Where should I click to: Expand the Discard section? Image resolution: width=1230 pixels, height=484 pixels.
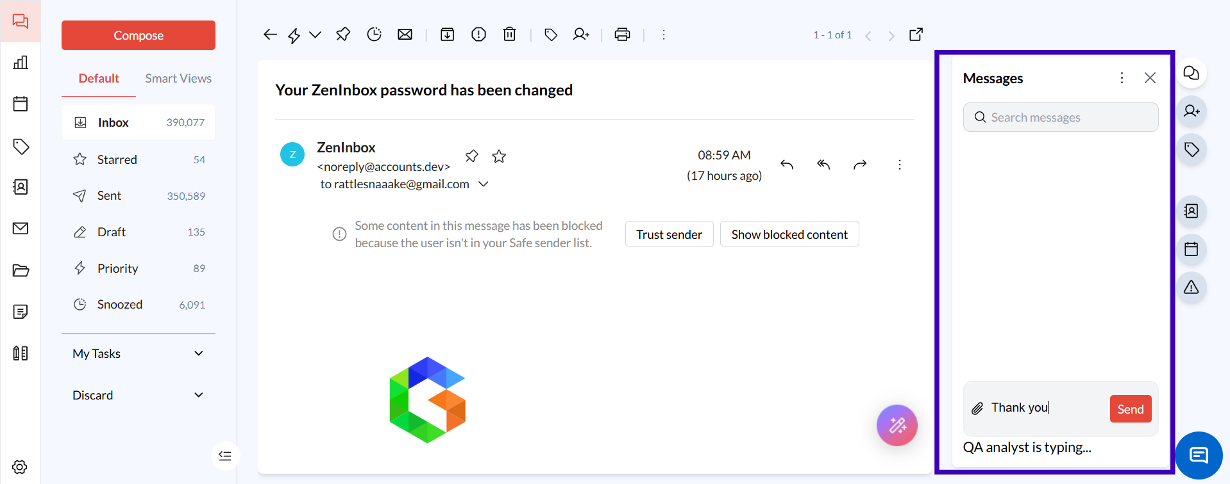[199, 395]
